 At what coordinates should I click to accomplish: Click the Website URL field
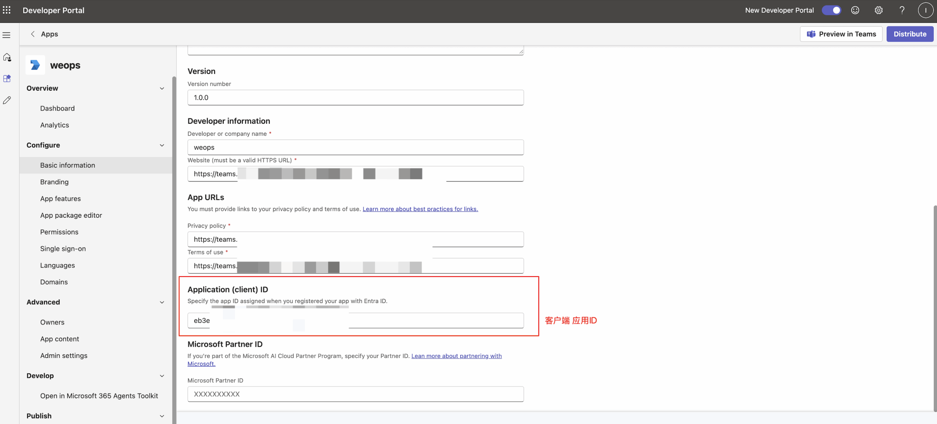tap(355, 174)
